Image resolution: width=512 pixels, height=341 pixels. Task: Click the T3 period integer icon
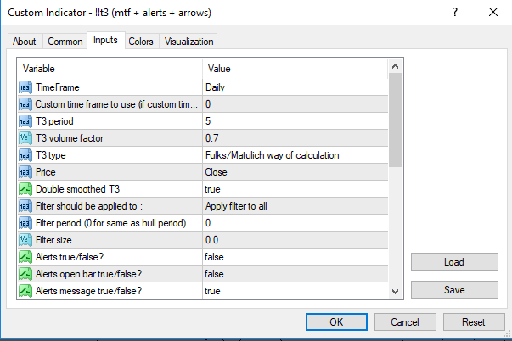click(x=25, y=121)
